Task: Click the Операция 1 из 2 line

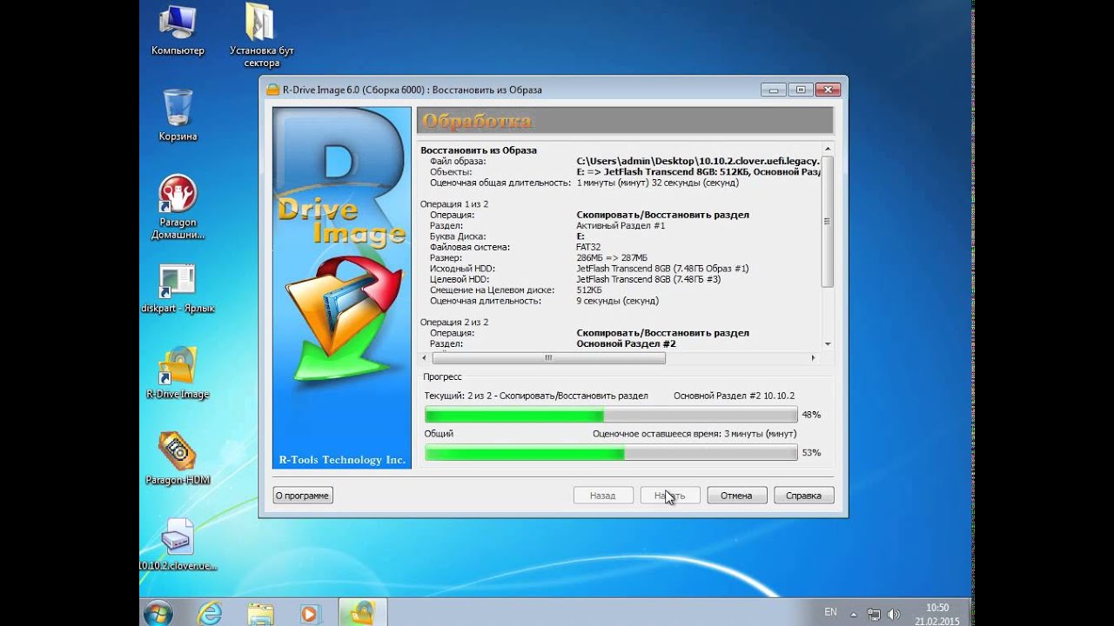Action: pyautogui.click(x=454, y=204)
